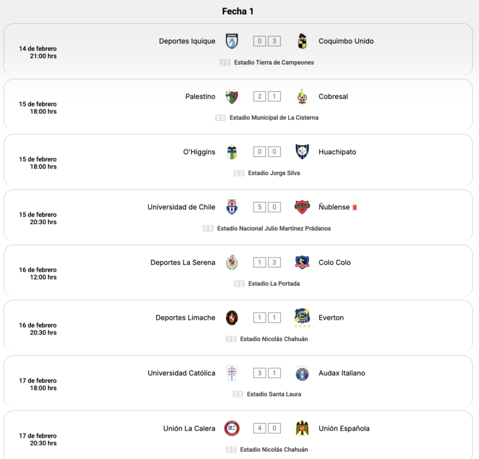The image size is (479, 459).
Task: Click the Unión La Calera ULC logo
Action: click(x=232, y=428)
